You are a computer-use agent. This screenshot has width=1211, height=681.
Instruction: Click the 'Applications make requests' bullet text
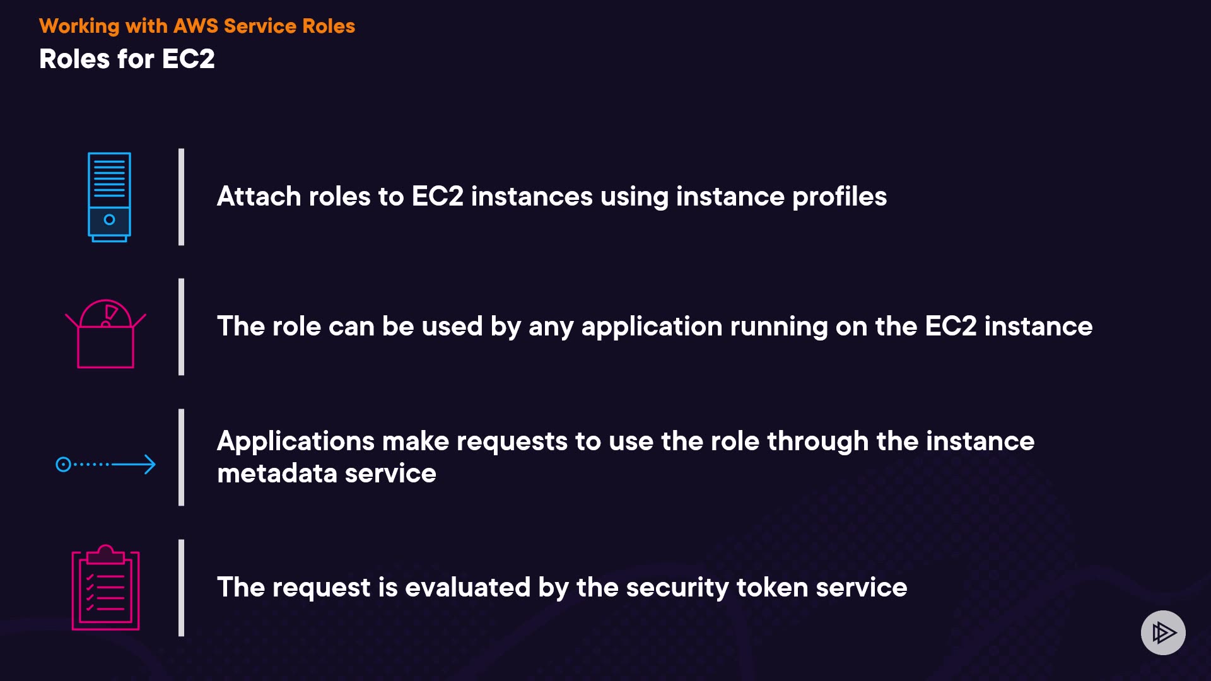click(625, 441)
